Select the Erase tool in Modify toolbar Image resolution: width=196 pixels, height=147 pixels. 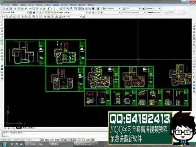[194, 26]
